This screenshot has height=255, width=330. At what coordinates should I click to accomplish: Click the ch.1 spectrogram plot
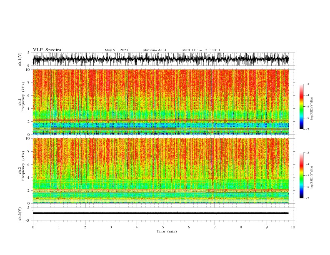pos(161,102)
